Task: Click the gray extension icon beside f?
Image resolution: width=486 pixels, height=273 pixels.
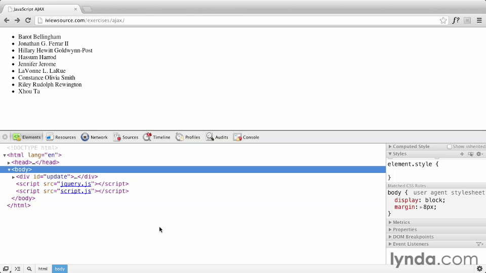Action: pyautogui.click(x=467, y=20)
